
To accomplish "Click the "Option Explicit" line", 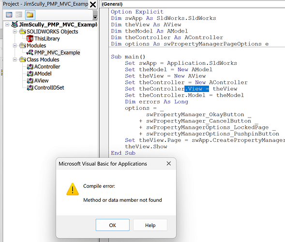I will click(x=137, y=12).
